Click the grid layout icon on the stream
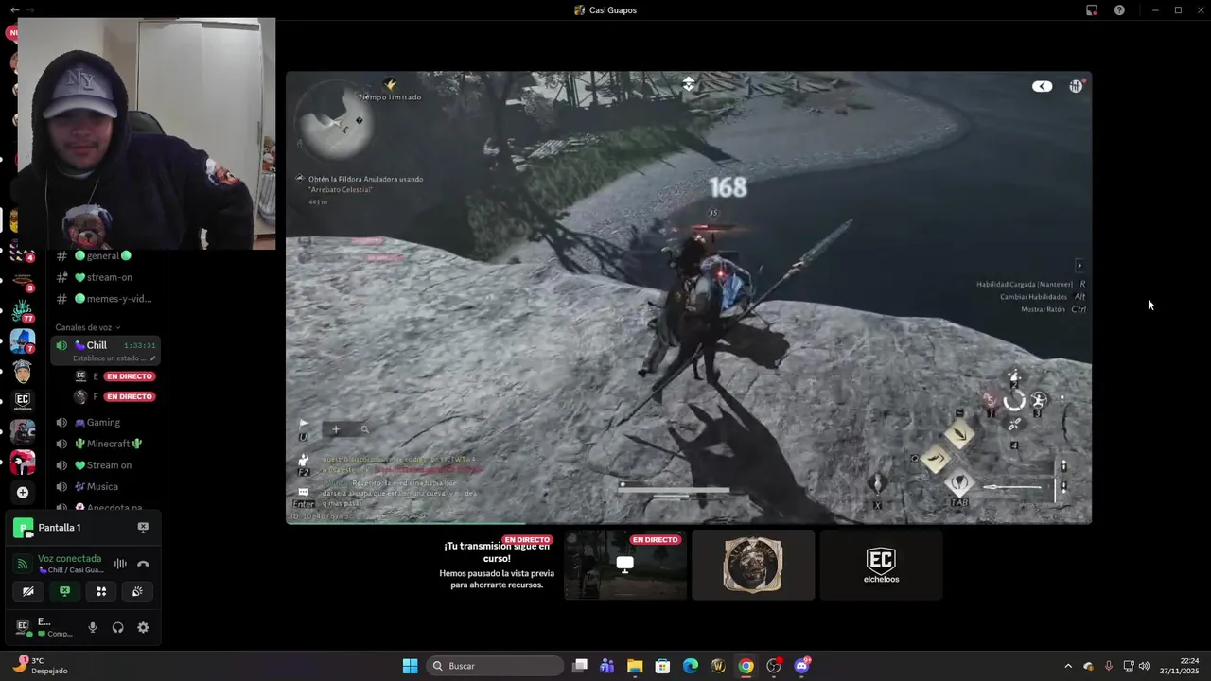1211x681 pixels. (1076, 86)
